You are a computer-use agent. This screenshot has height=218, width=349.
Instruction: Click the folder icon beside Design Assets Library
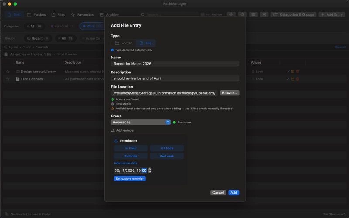click(17, 72)
